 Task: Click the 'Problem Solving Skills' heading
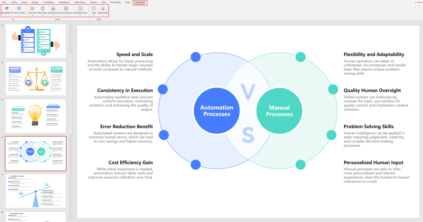[x=368, y=127]
